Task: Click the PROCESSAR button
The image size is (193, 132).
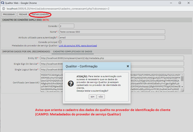Action: click(9, 15)
